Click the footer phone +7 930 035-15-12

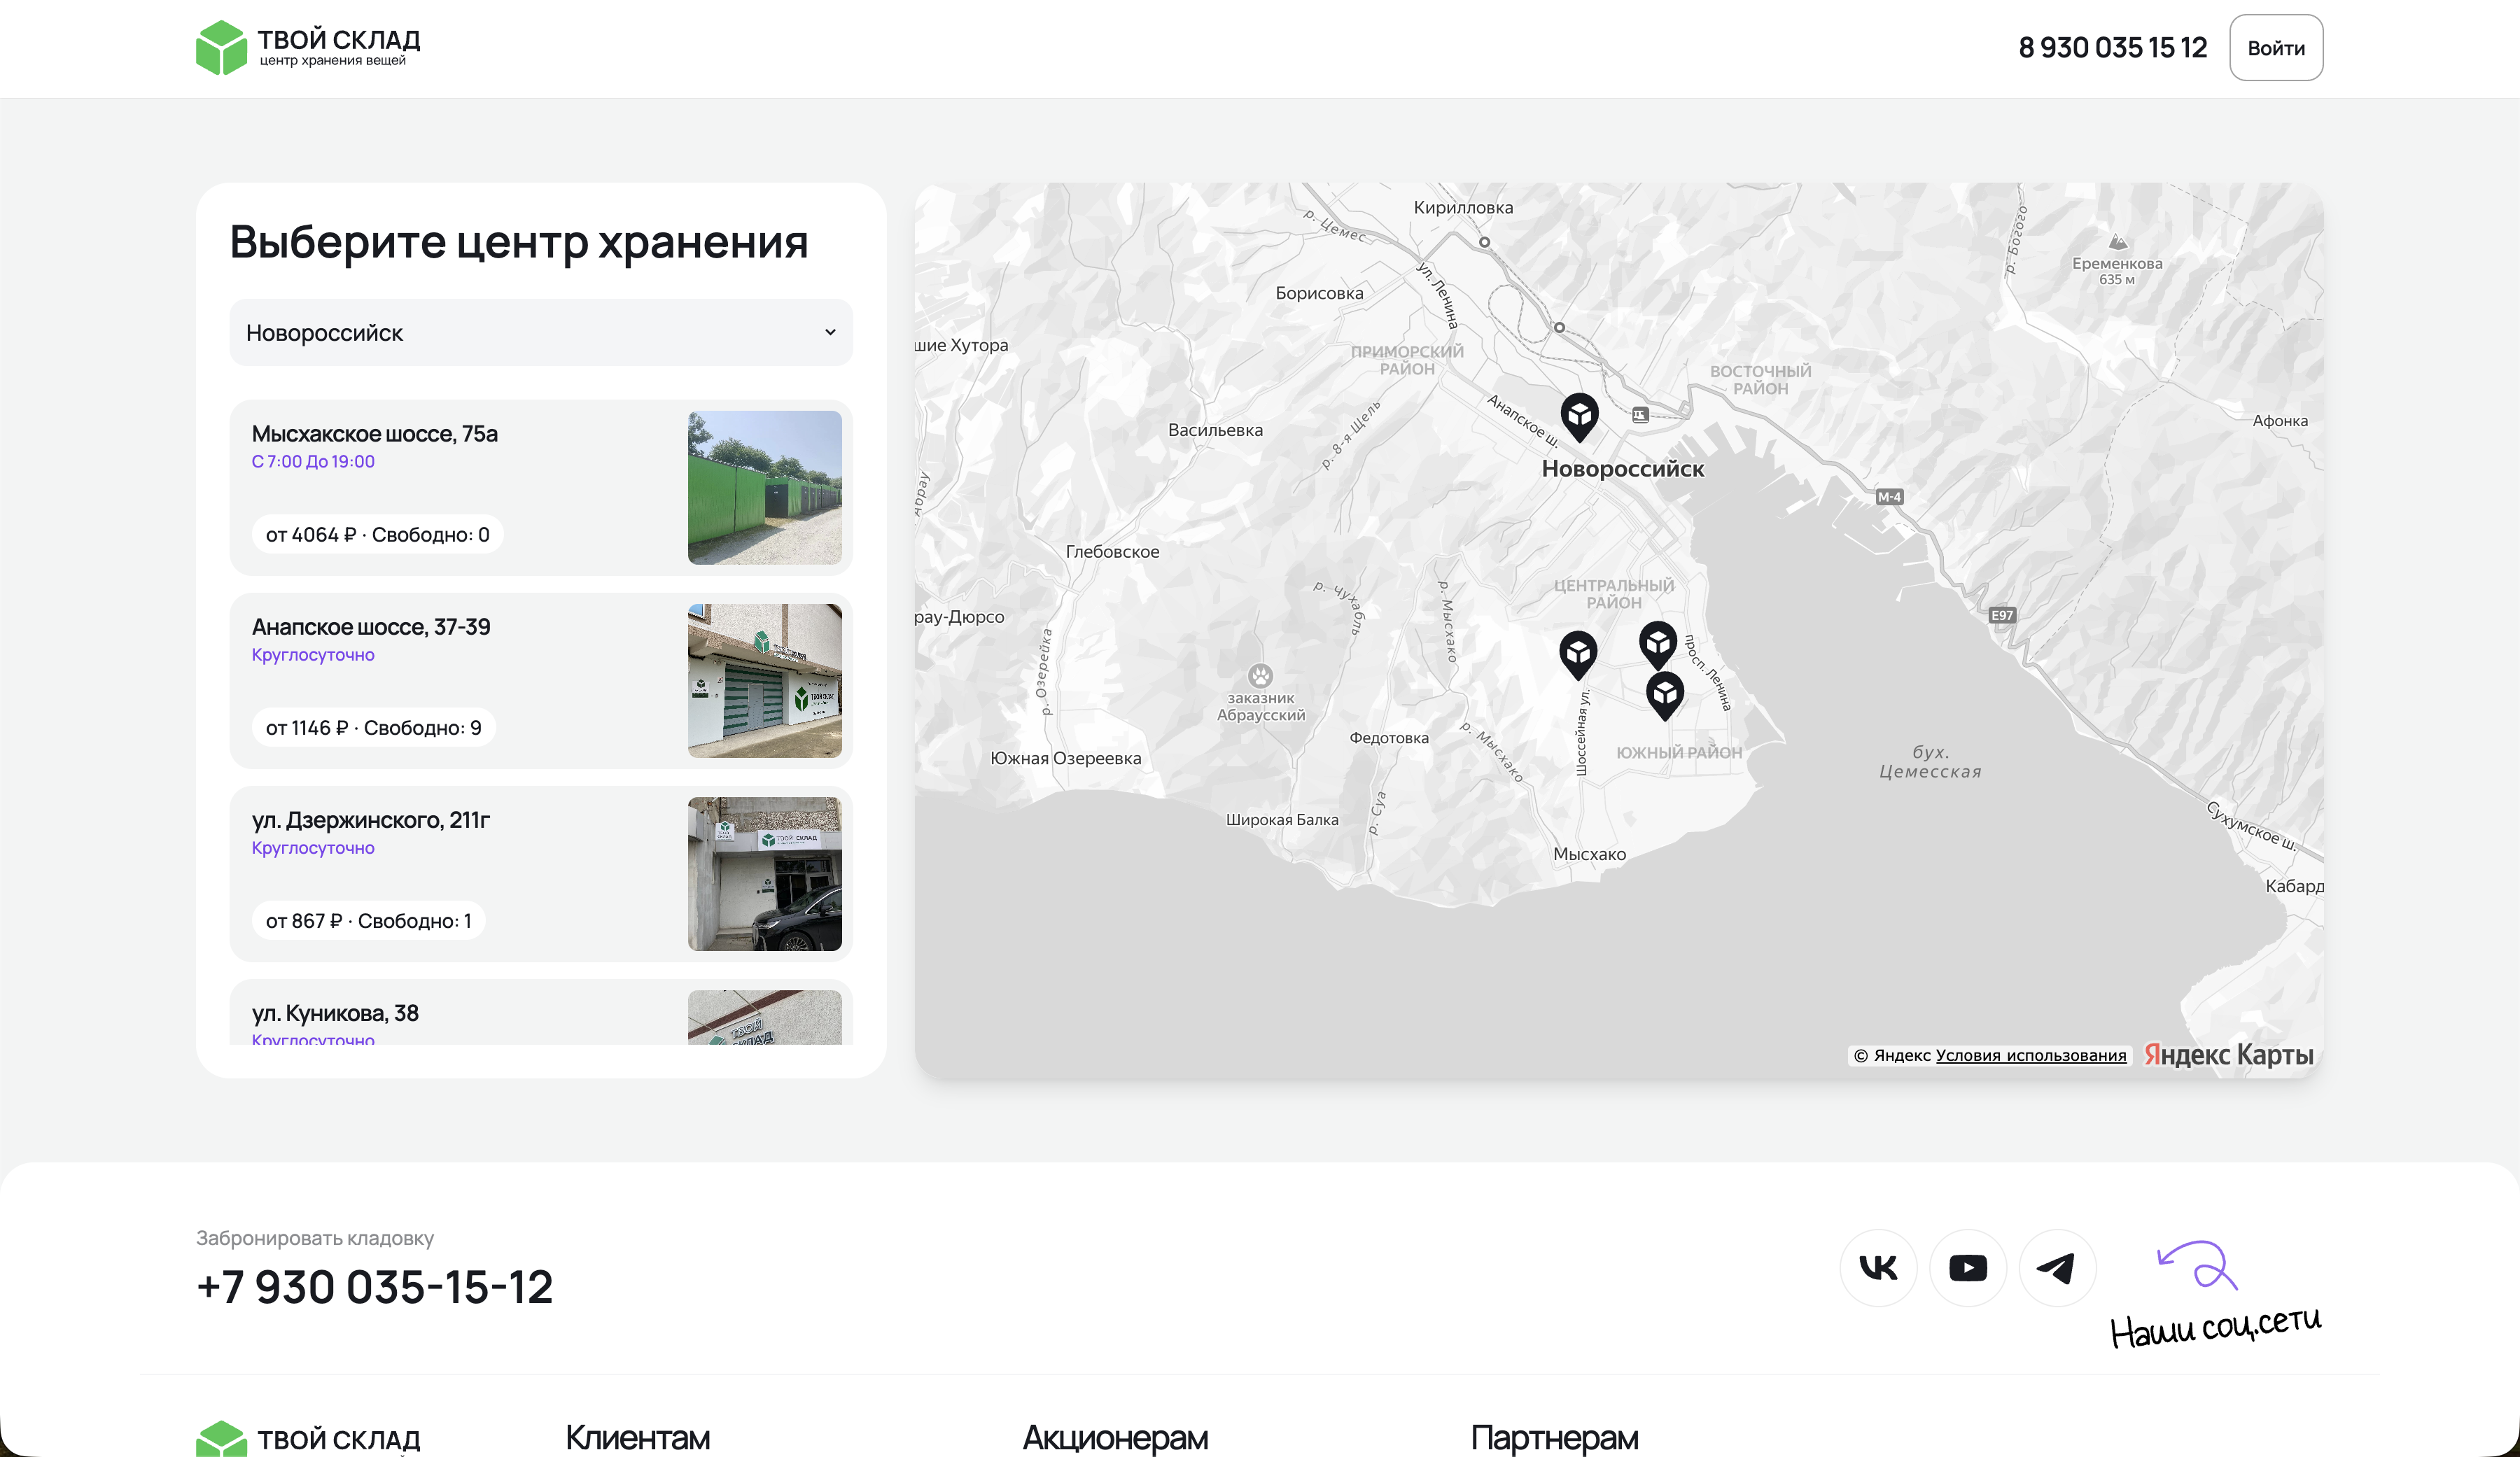click(374, 1286)
